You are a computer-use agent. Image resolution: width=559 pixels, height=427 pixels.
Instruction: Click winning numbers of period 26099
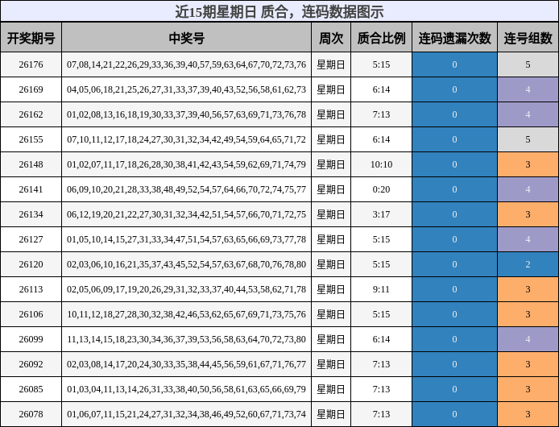click(186, 339)
